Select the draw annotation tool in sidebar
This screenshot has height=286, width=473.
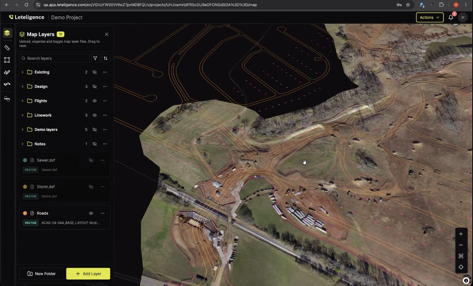[x=7, y=72]
